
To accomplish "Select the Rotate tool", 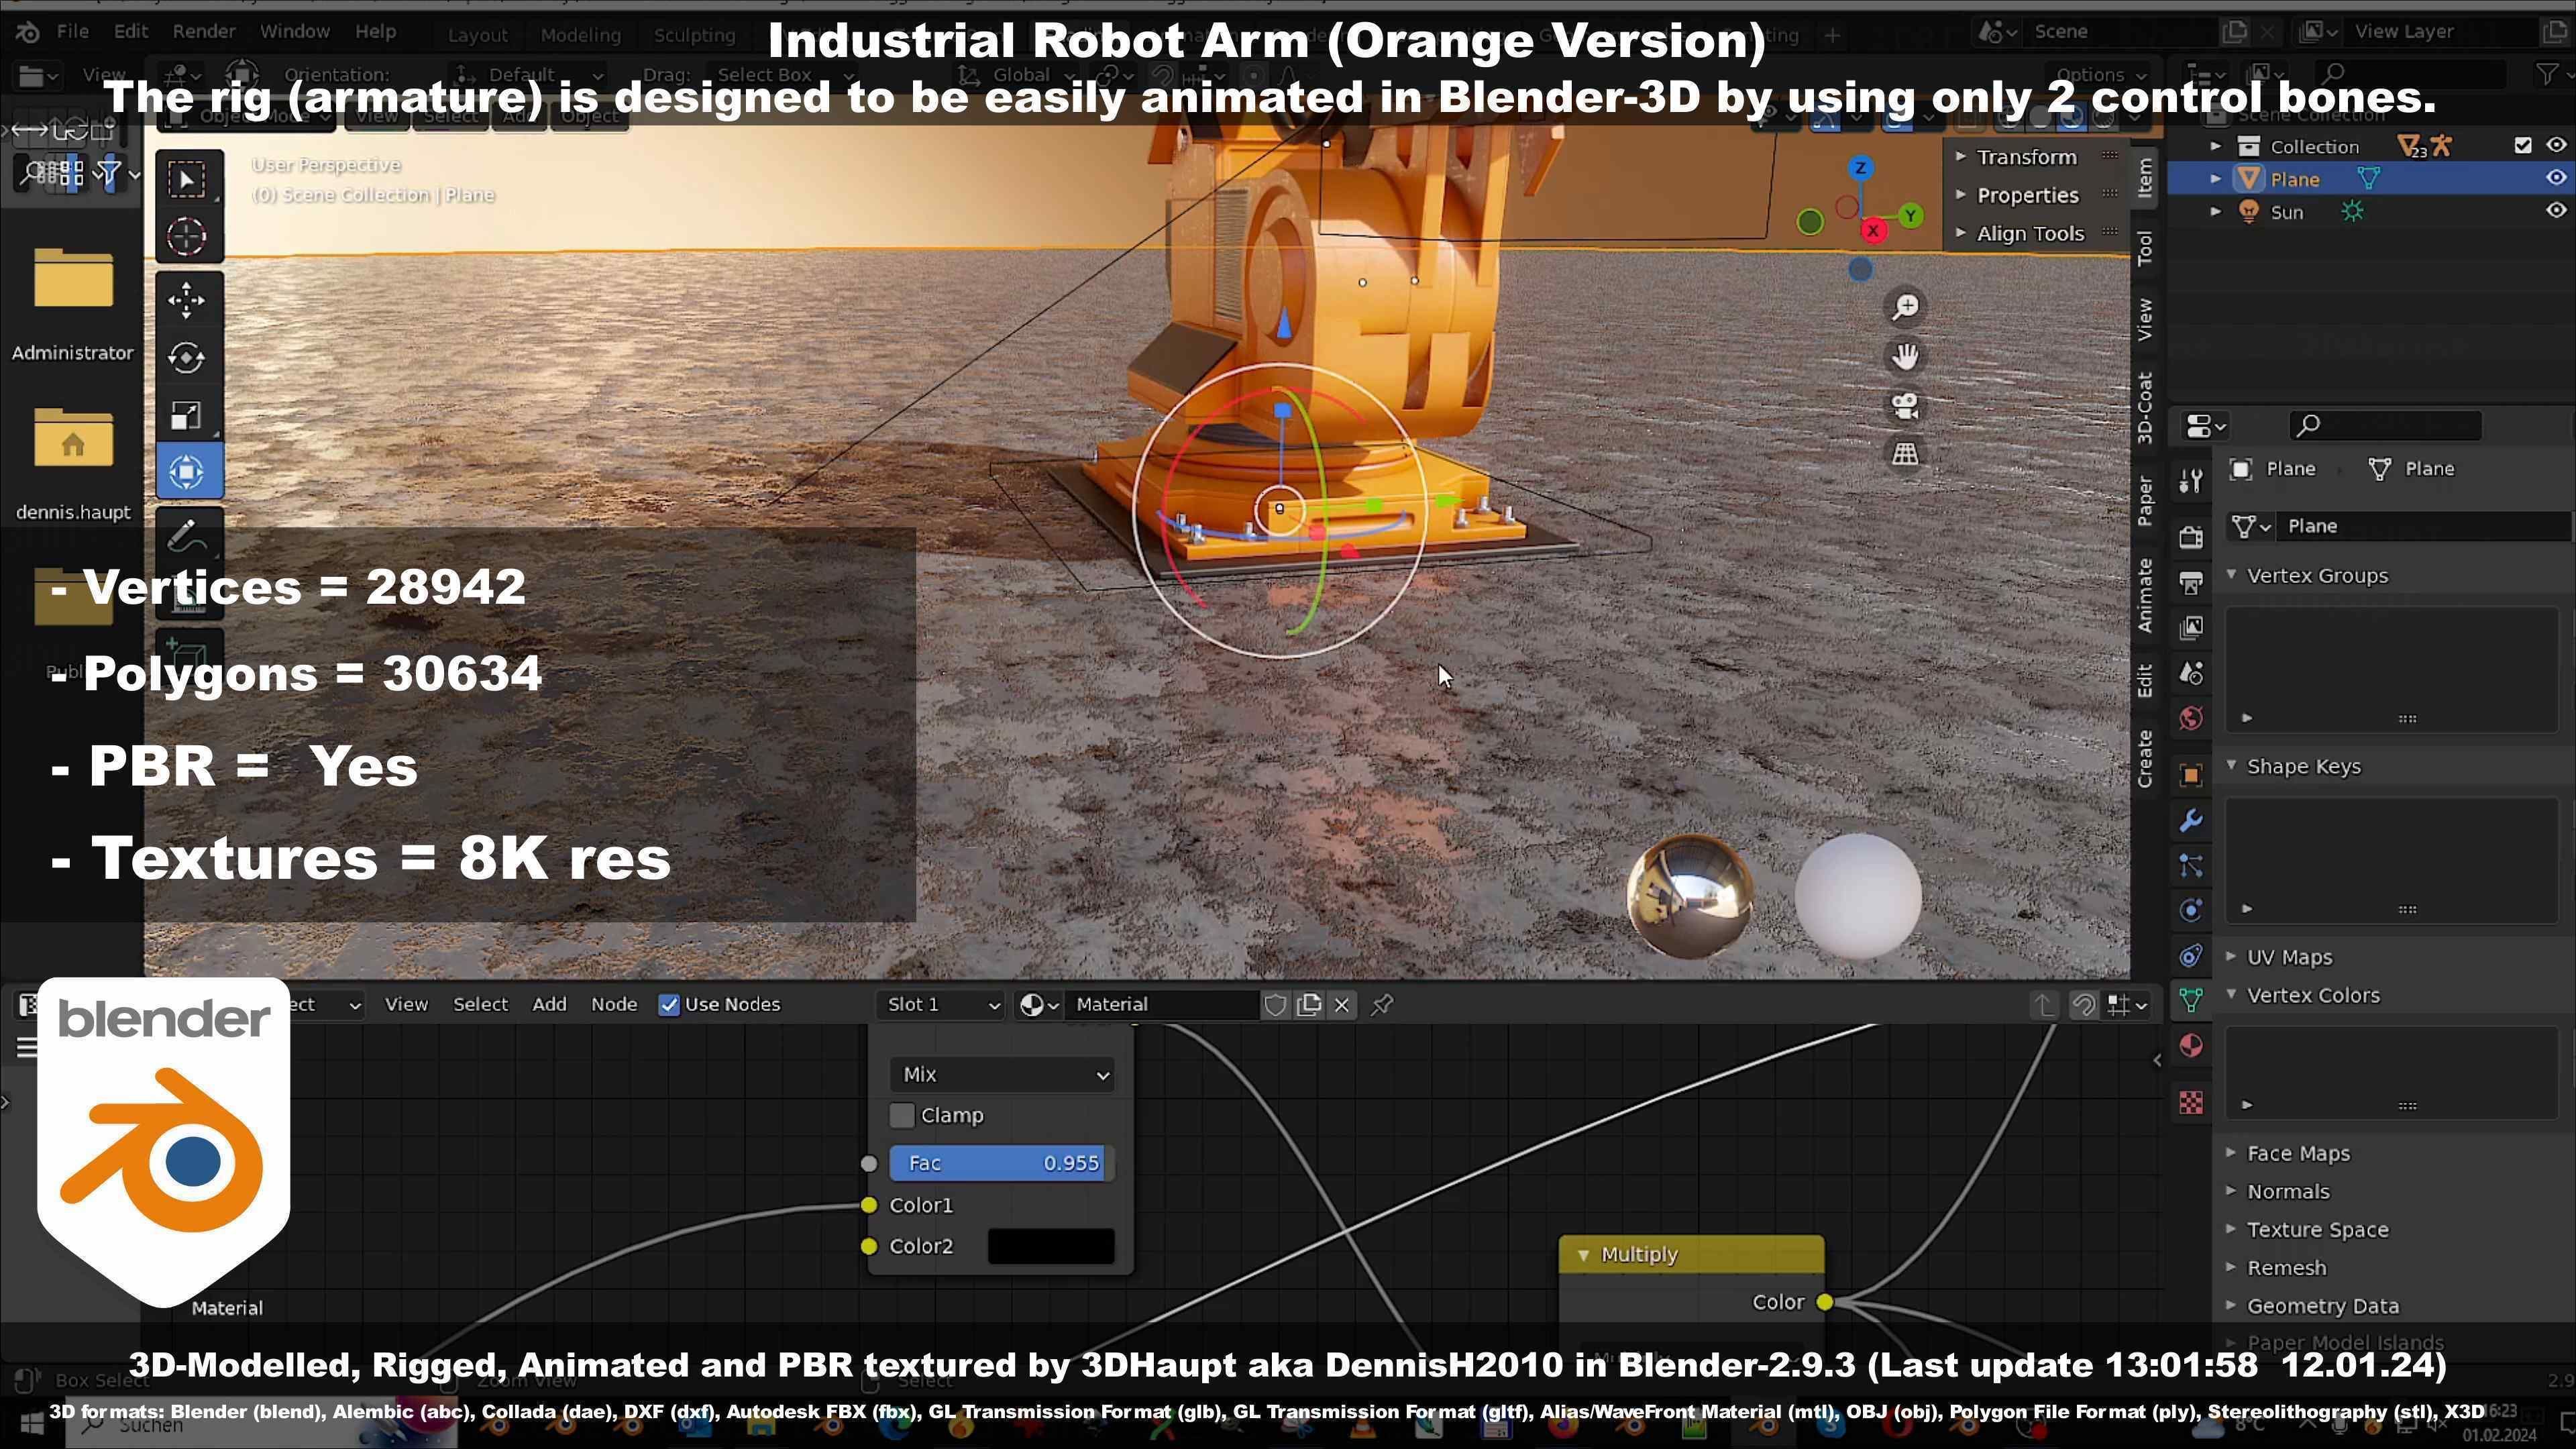I will 188,358.
